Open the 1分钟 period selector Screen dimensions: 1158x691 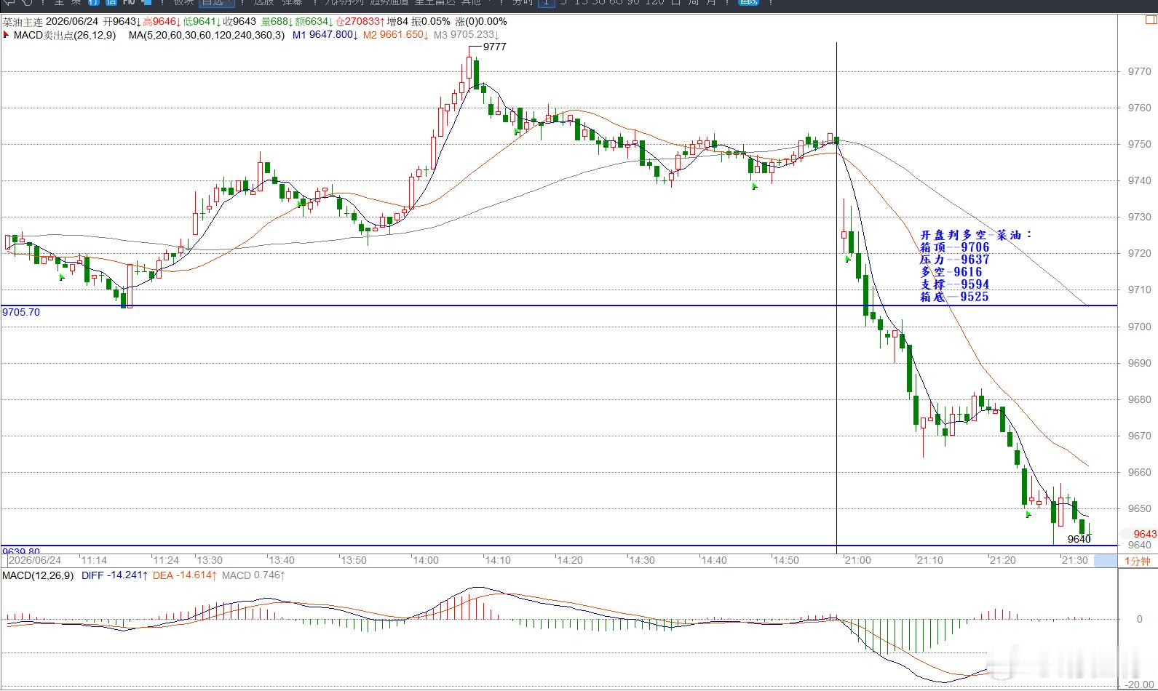[1137, 561]
